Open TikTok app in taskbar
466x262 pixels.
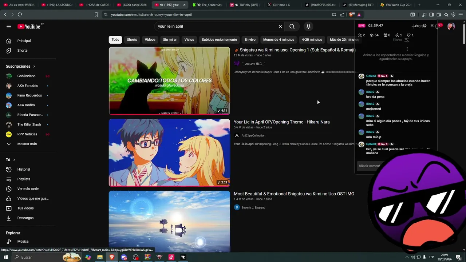[171, 257]
